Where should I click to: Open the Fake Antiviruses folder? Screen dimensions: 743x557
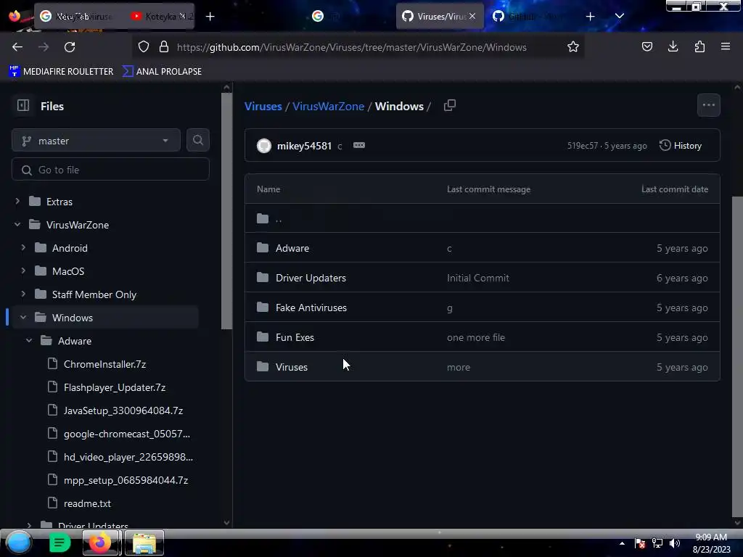(x=311, y=308)
